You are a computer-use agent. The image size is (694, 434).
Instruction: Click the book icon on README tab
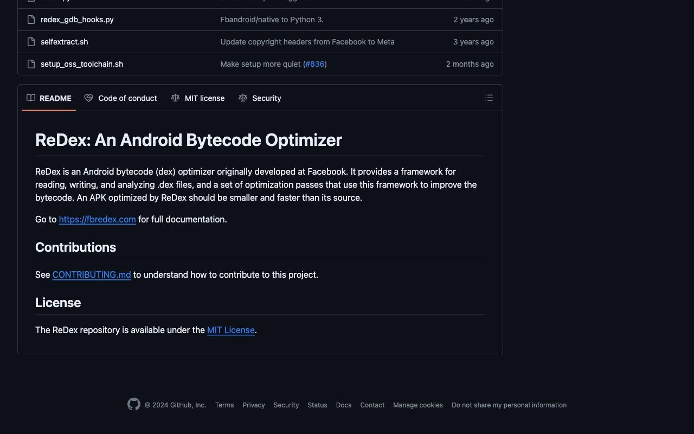pos(31,98)
